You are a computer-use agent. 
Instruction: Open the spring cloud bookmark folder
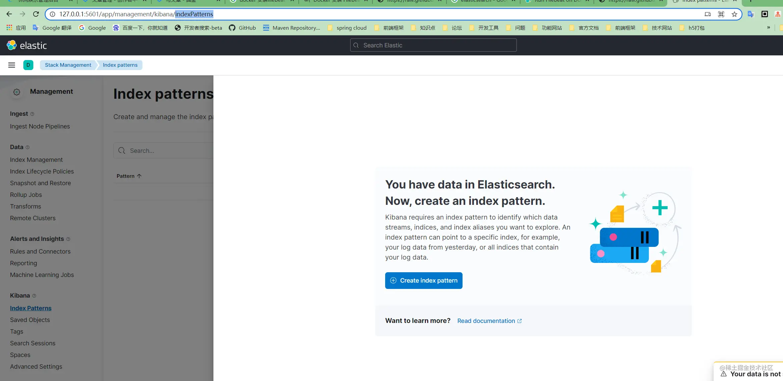click(x=347, y=28)
